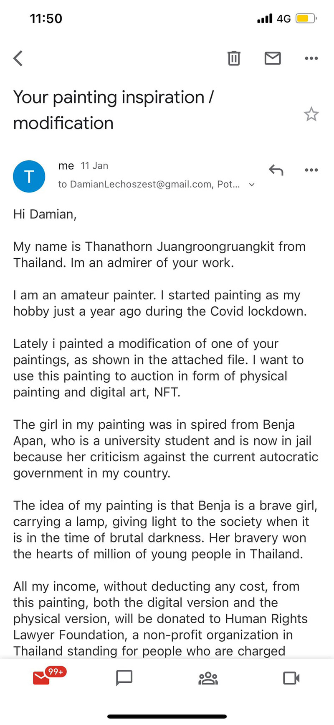Start a video call via the Meet icon
Viewport: 334px width, 725px height.
(x=291, y=678)
